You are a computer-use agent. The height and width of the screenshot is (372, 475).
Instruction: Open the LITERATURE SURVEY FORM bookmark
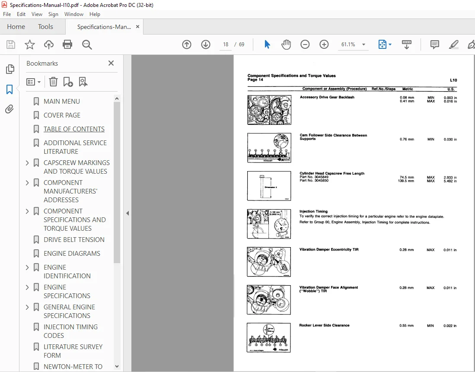click(x=73, y=351)
